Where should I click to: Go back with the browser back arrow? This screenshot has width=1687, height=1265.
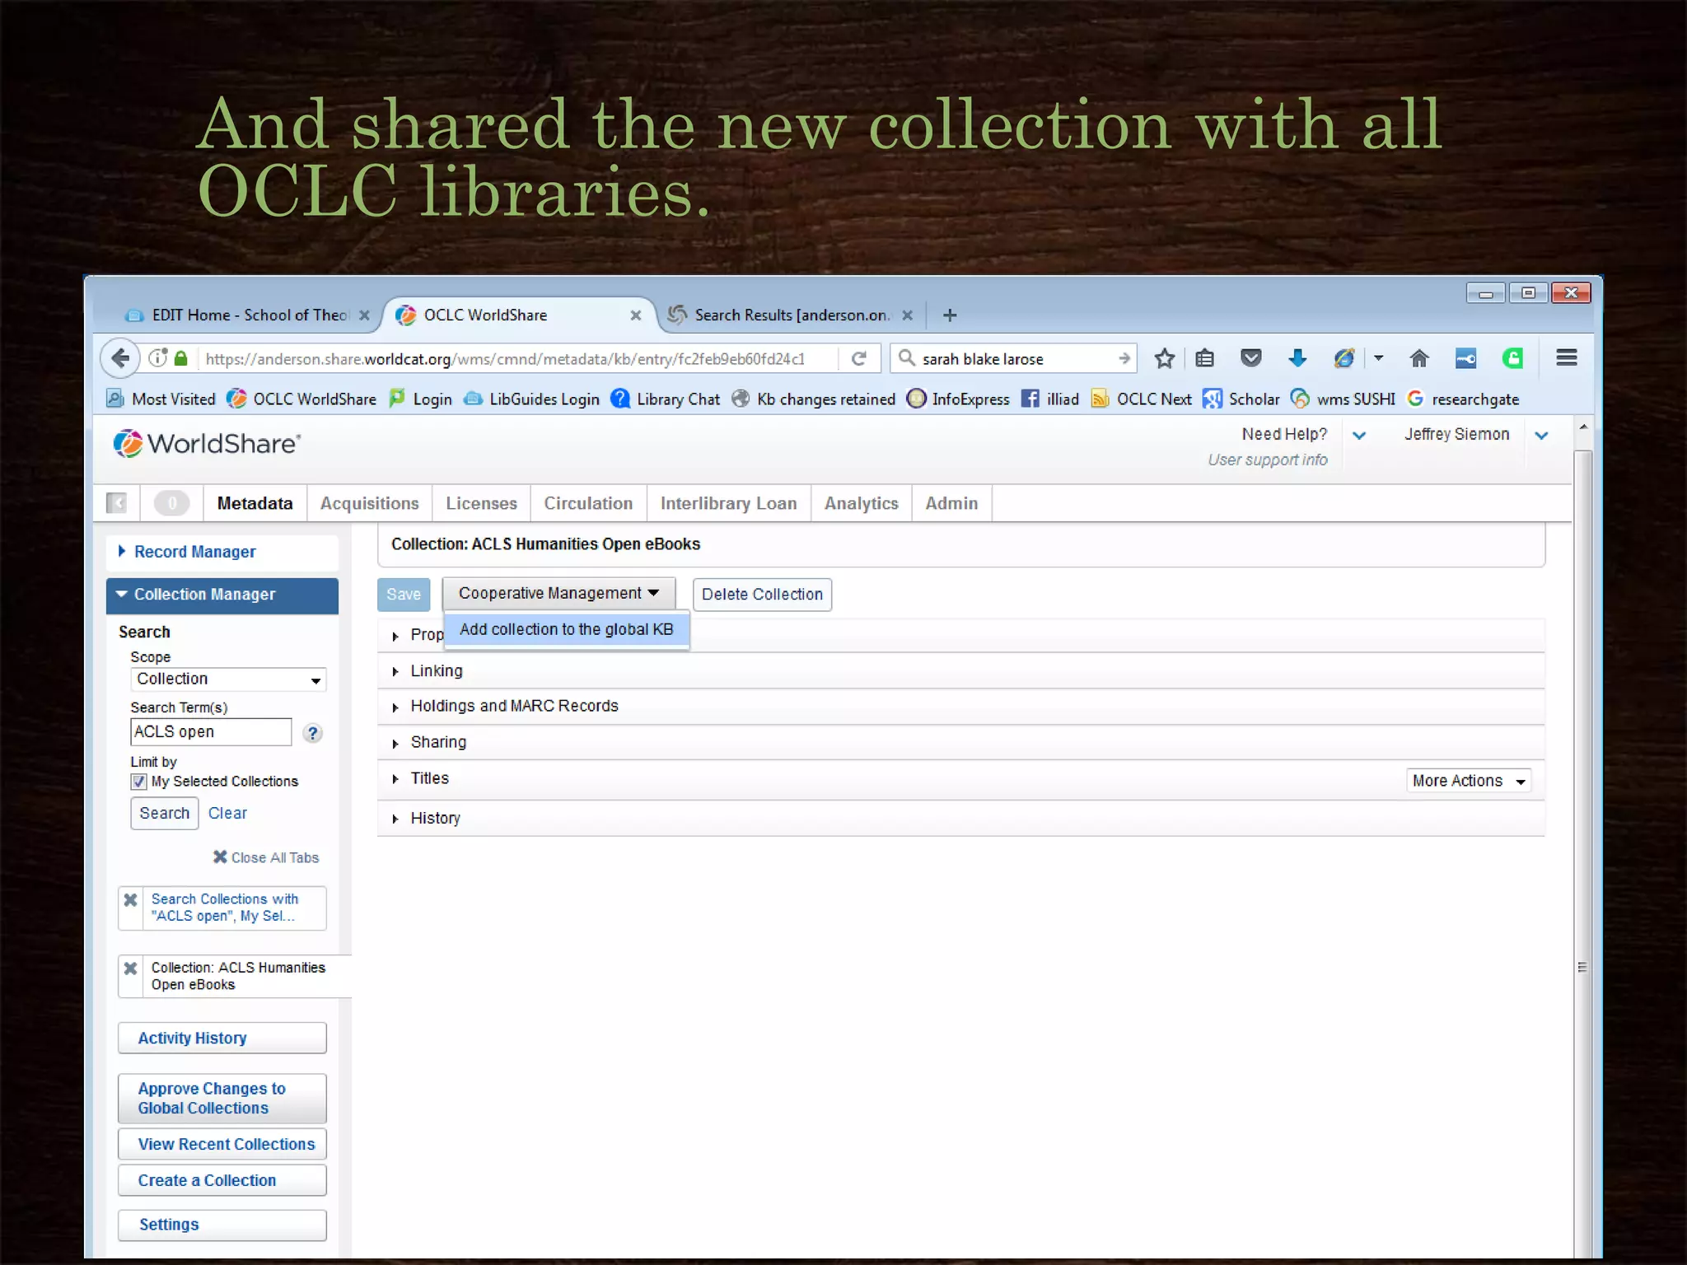[120, 358]
